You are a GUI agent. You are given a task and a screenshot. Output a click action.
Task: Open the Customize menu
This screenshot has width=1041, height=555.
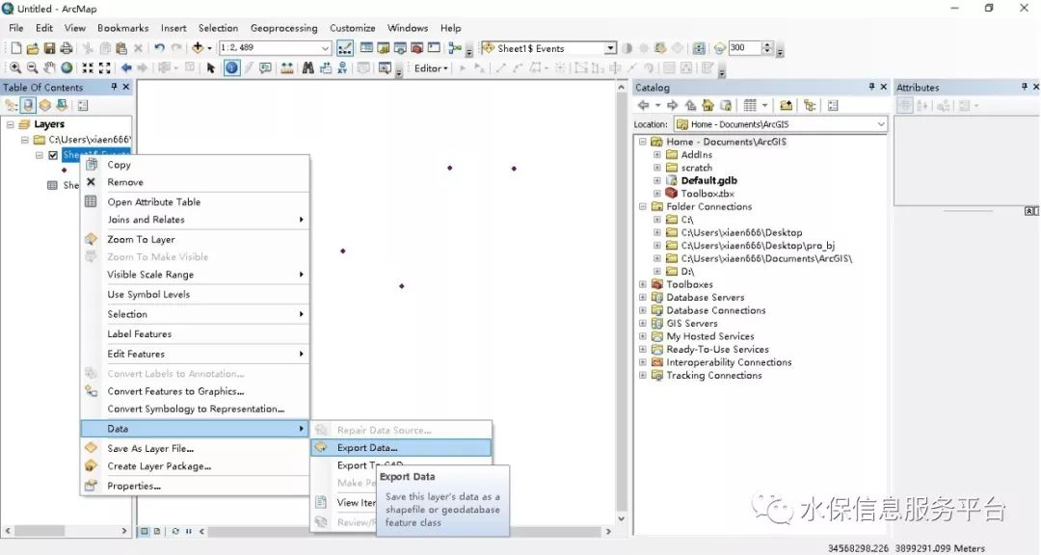point(352,28)
